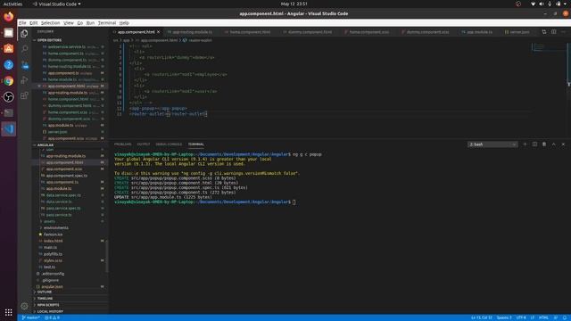Maximize the terminal panel with the chevron

coord(553,144)
